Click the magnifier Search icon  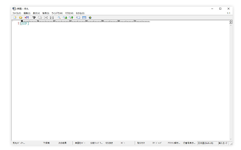[59, 17]
